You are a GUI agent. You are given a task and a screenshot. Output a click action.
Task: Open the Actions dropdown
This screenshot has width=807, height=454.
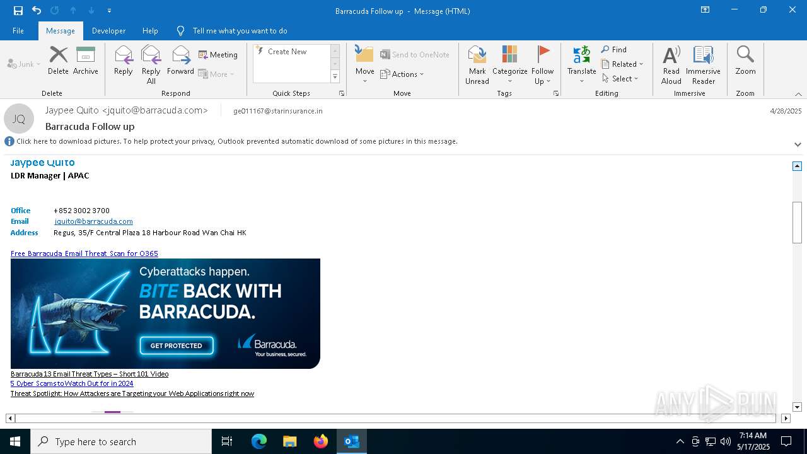click(x=402, y=74)
